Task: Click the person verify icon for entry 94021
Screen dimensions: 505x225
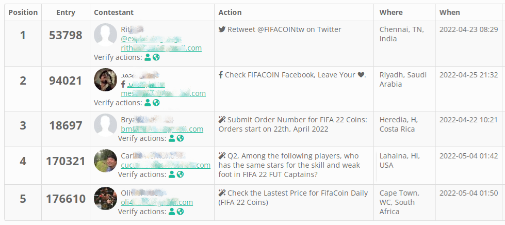Action: click(x=148, y=103)
